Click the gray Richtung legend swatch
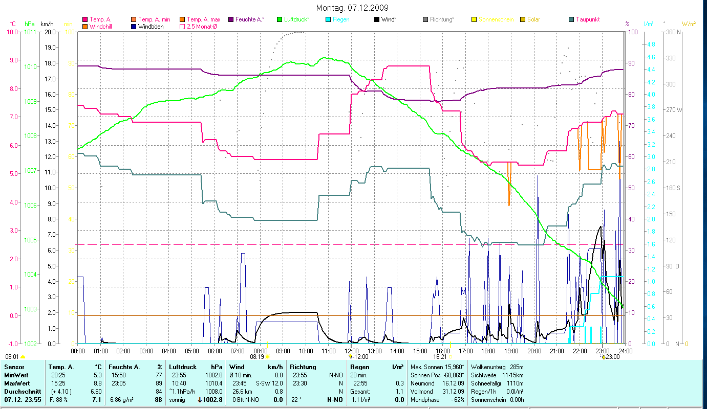The height and width of the screenshot is (409, 707). click(425, 19)
